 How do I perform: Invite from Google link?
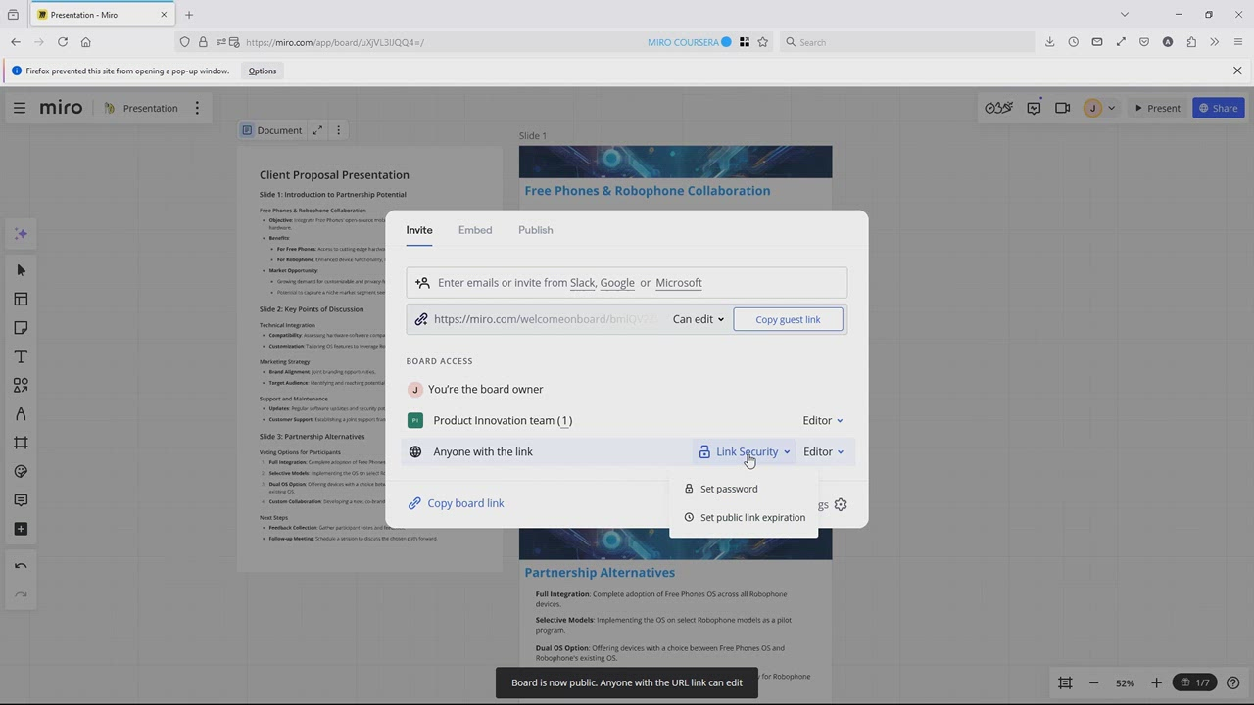[x=617, y=283]
